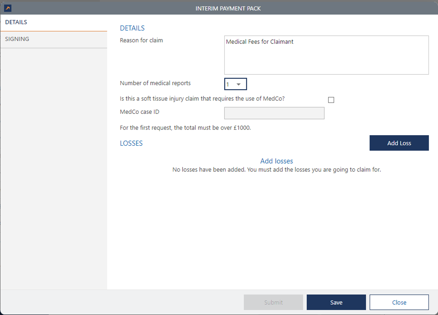
Task: Switch to the SIGNING tab
Action: (x=17, y=39)
